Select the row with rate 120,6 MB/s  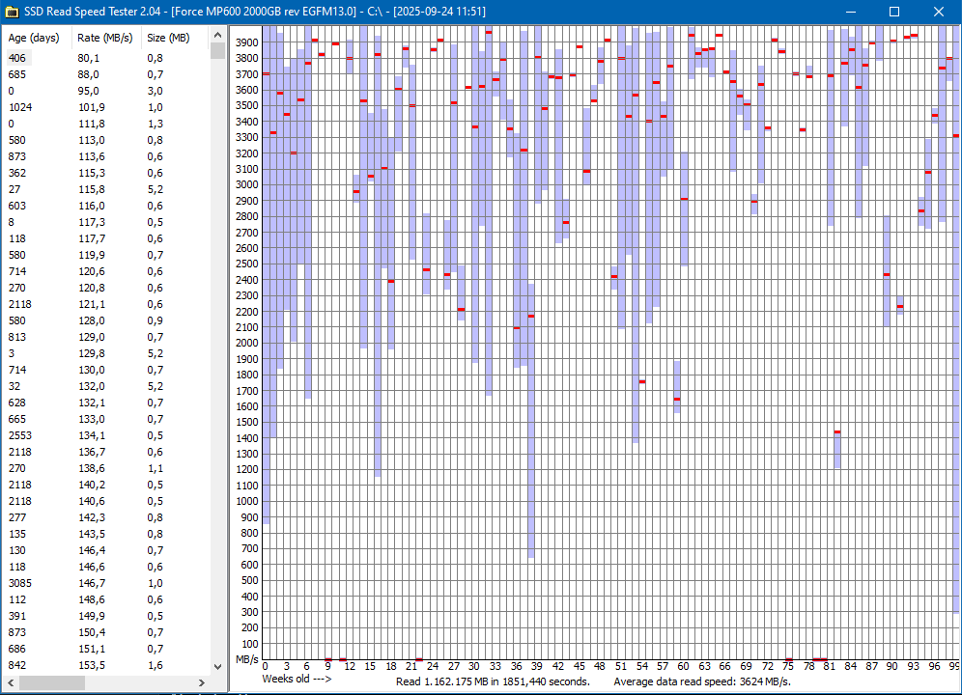click(105, 271)
